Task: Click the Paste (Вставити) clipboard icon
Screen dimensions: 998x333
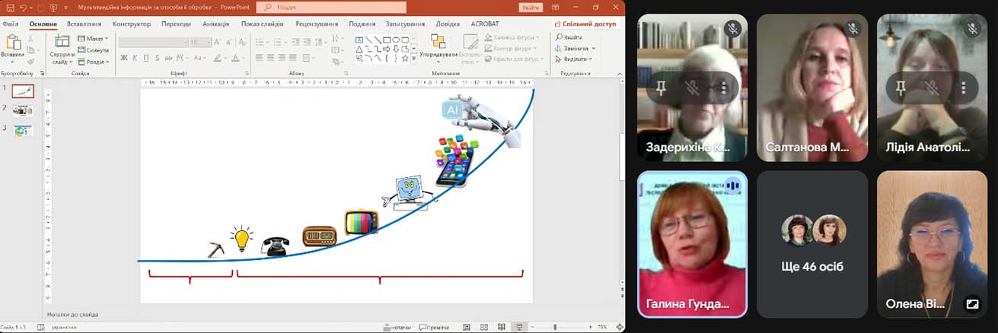Action: coord(12,43)
